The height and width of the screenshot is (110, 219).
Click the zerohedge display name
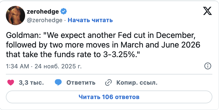[x=43, y=11]
